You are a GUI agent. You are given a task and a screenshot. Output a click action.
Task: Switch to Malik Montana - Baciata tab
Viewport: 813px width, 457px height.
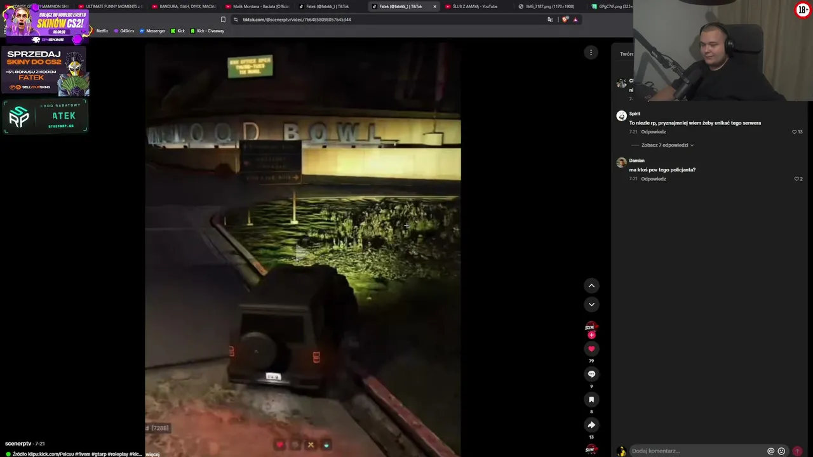click(259, 6)
